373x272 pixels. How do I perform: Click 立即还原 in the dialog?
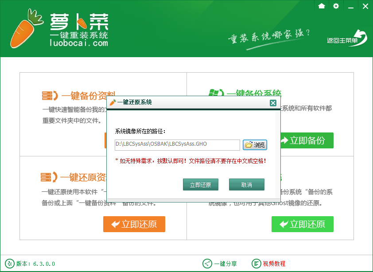point(201,185)
